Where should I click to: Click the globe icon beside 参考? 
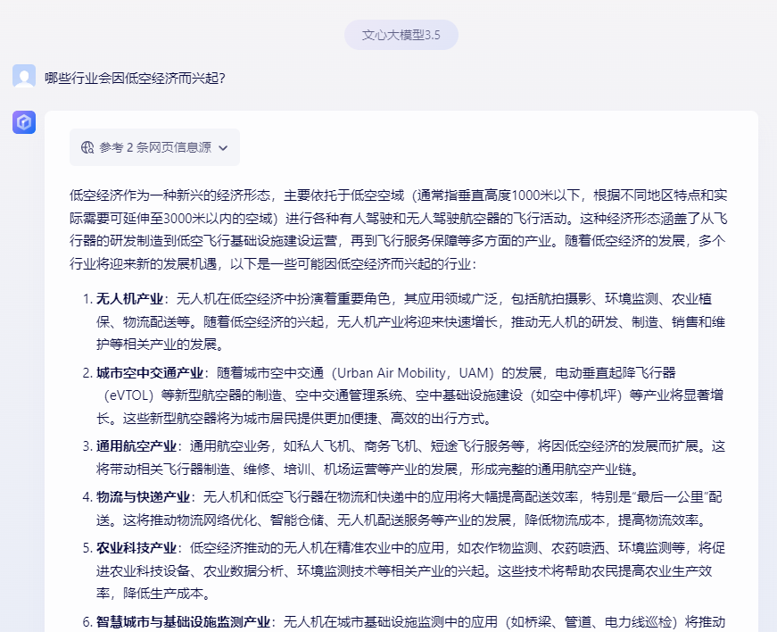pyautogui.click(x=87, y=147)
